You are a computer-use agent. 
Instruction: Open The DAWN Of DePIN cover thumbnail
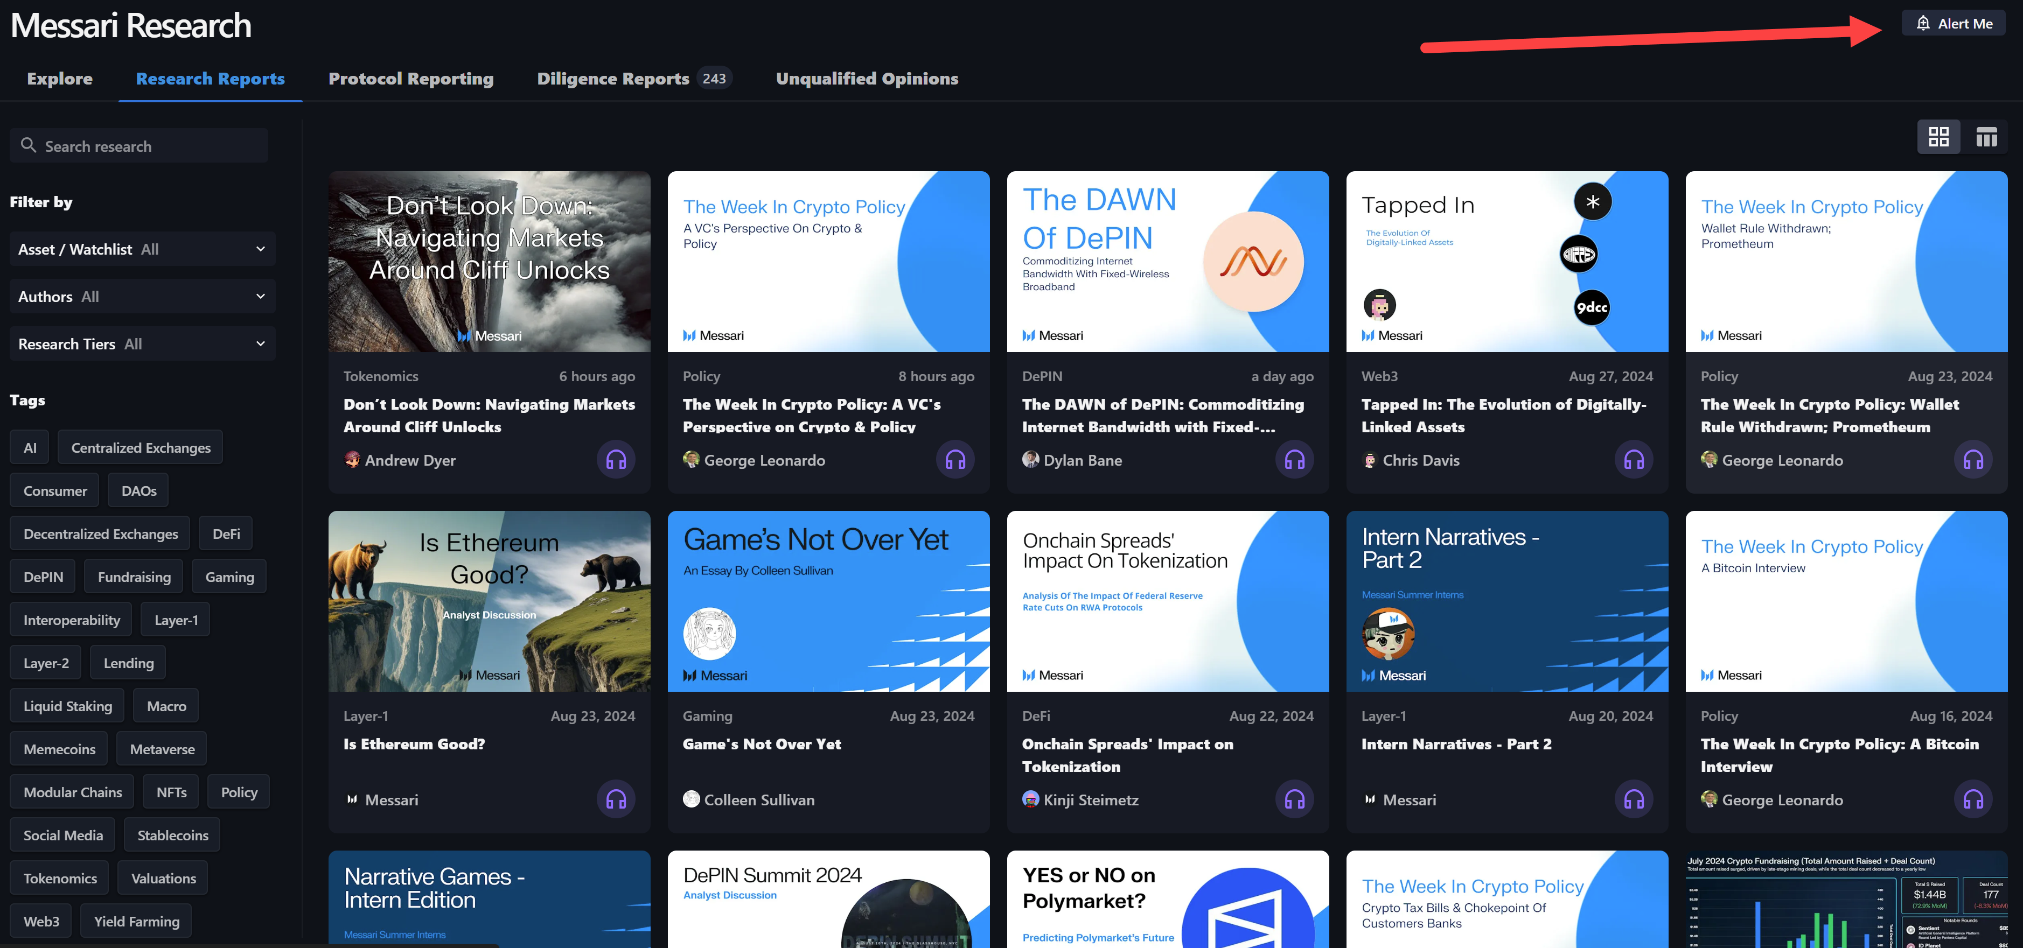coord(1168,261)
